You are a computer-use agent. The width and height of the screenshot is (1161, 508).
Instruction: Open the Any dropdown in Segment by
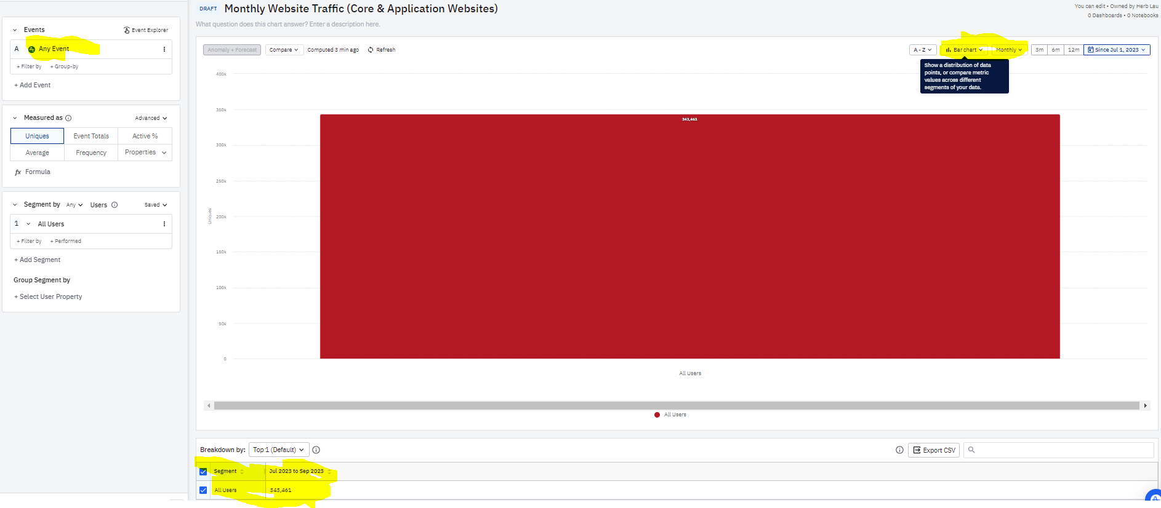coord(74,205)
